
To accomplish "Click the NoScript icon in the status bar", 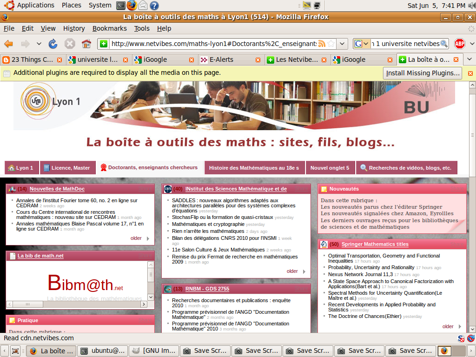I will (x=461, y=339).
